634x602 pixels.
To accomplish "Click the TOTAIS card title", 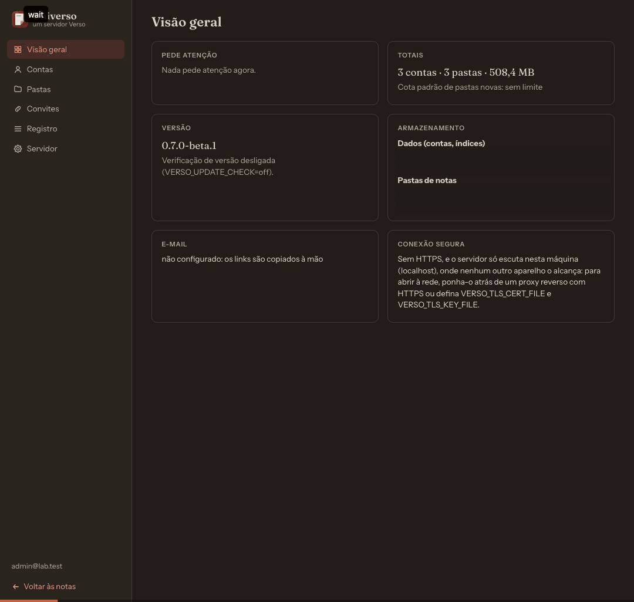I will 410,55.
